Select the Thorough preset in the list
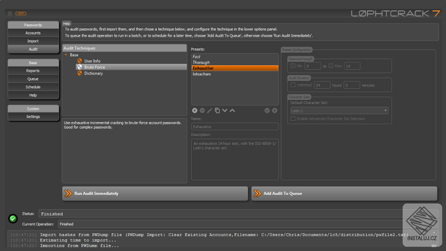This screenshot has width=446, height=251. [201, 63]
